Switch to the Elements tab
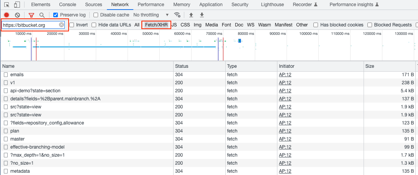418x175 pixels. tap(41, 5)
